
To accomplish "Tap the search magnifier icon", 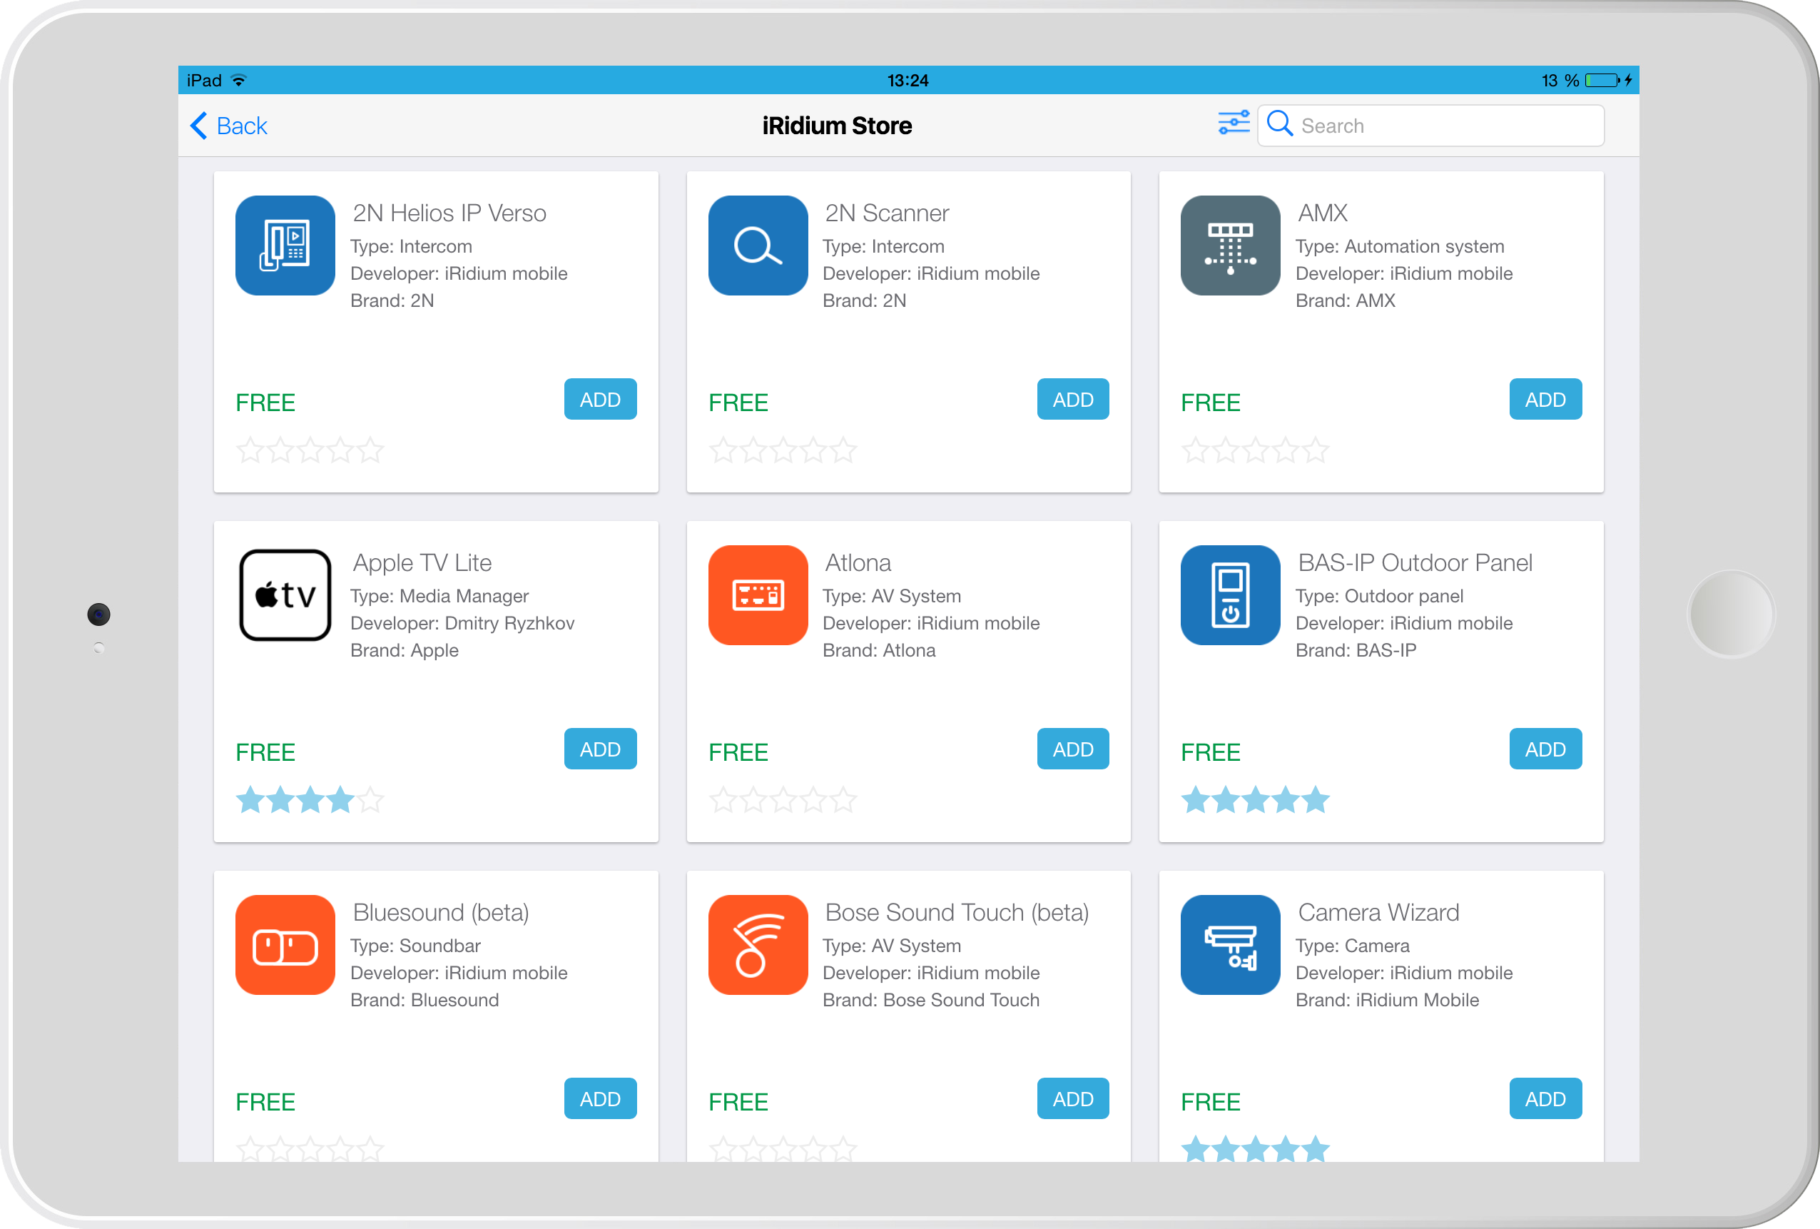I will point(1280,123).
